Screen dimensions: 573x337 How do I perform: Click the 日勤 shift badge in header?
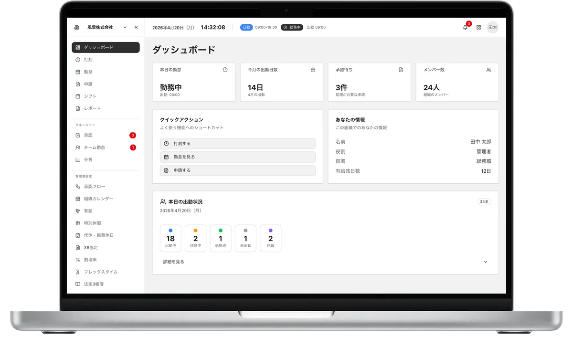tap(246, 27)
